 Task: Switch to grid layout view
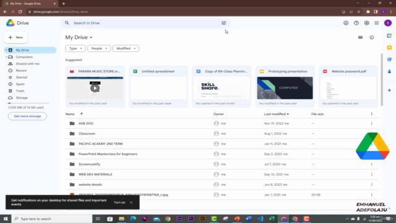(x=360, y=37)
